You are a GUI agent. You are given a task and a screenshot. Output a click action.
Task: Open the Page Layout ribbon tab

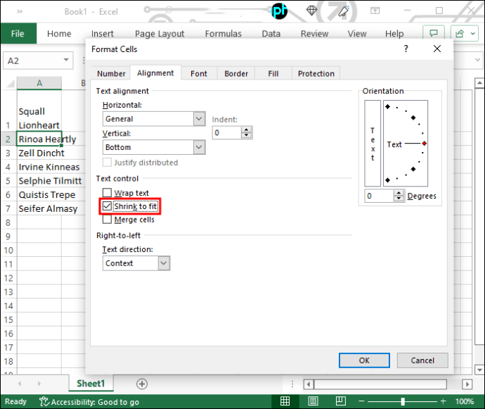[160, 34]
